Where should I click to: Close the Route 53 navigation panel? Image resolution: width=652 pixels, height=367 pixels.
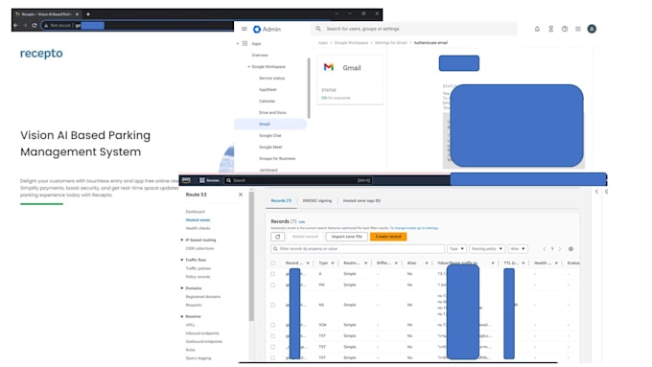(x=241, y=195)
